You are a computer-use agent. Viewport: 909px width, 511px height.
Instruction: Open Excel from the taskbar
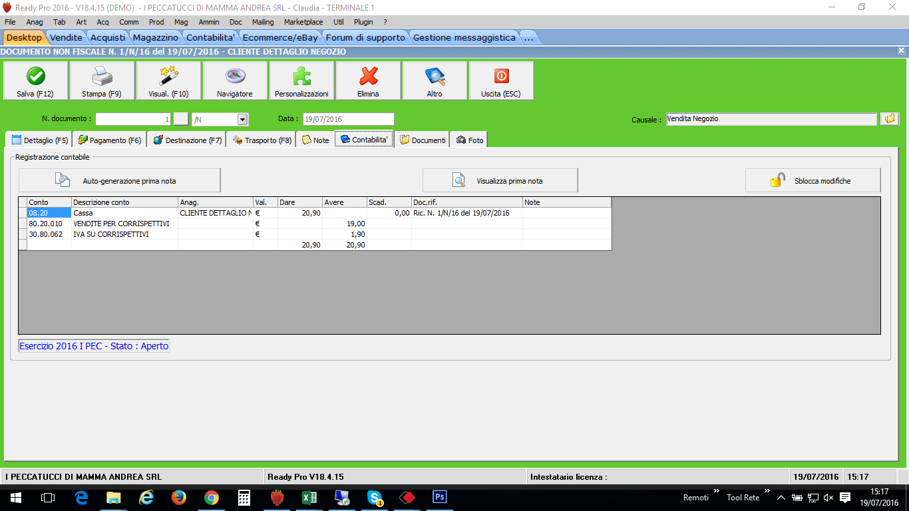tap(309, 497)
